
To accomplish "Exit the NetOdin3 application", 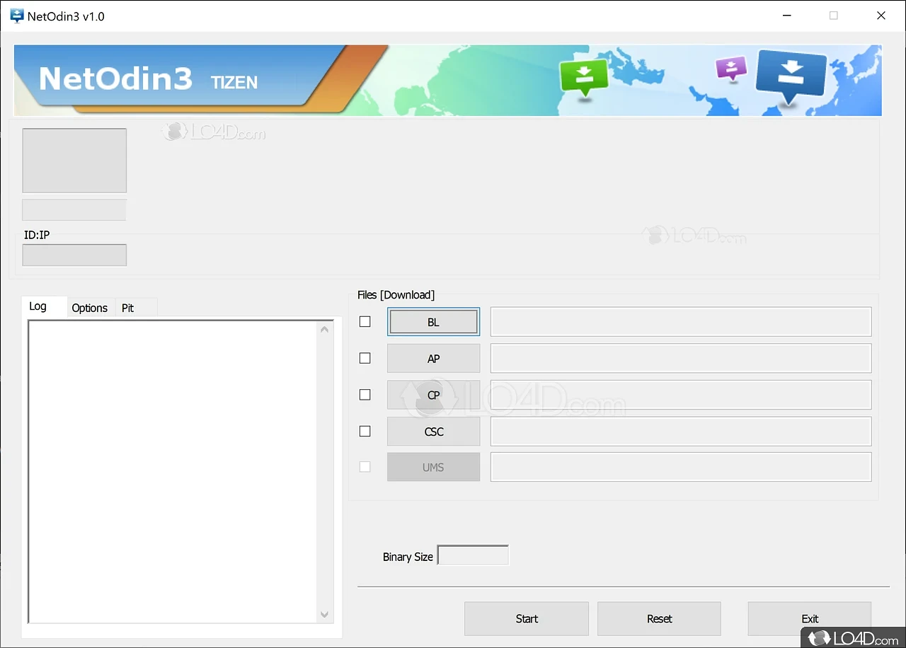I will pyautogui.click(x=810, y=619).
